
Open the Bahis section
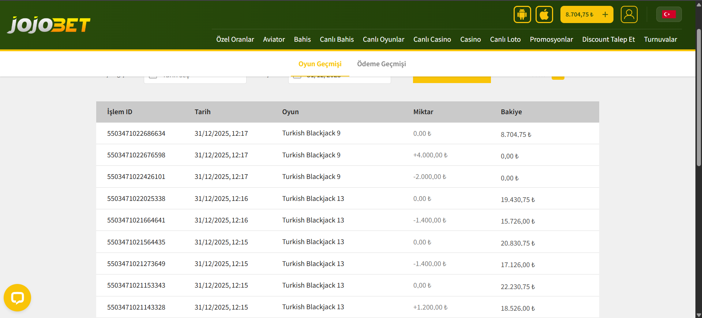[302, 39]
